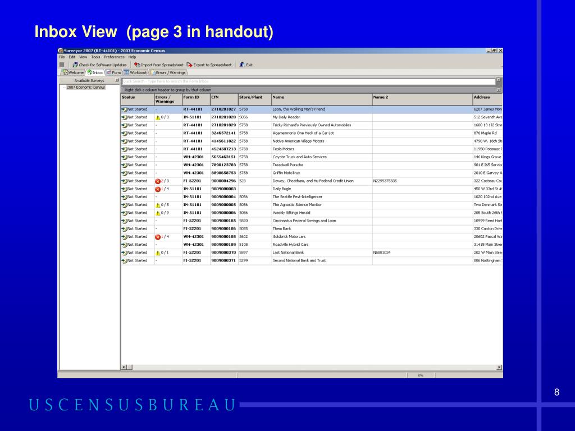Click the Name 2 column header
The width and height of the screenshot is (575, 431).
(x=422, y=99)
